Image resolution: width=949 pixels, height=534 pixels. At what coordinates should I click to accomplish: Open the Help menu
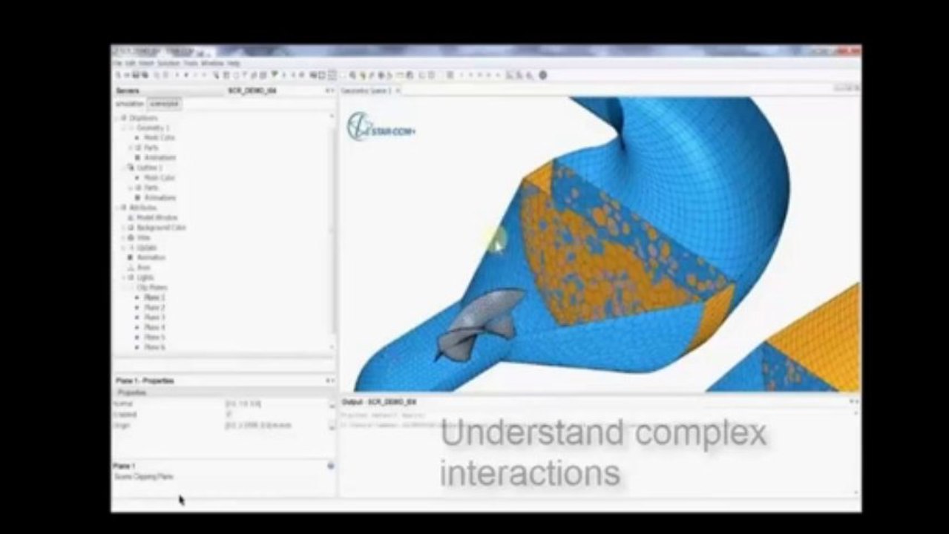[233, 64]
